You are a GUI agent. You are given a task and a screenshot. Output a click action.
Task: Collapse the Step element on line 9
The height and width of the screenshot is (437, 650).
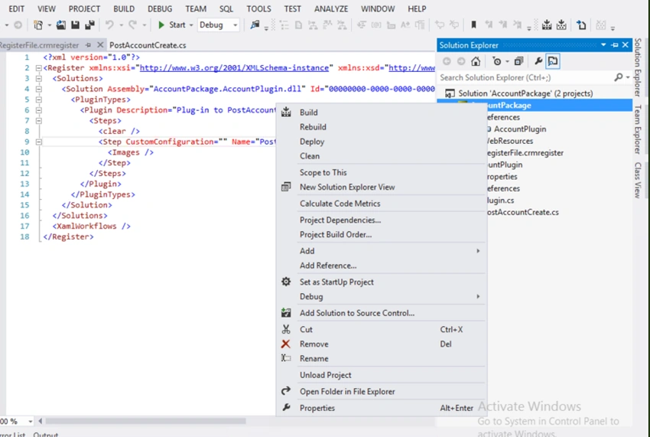click(38, 142)
